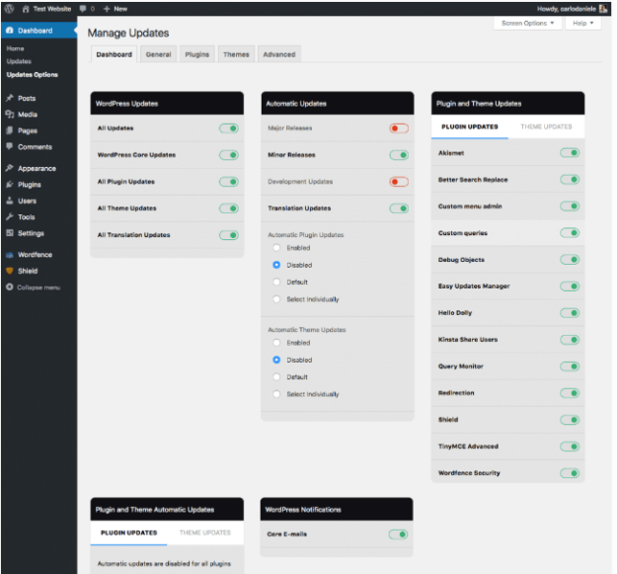Switch to the Themes tab
The height and width of the screenshot is (574, 617).
pyautogui.click(x=236, y=54)
